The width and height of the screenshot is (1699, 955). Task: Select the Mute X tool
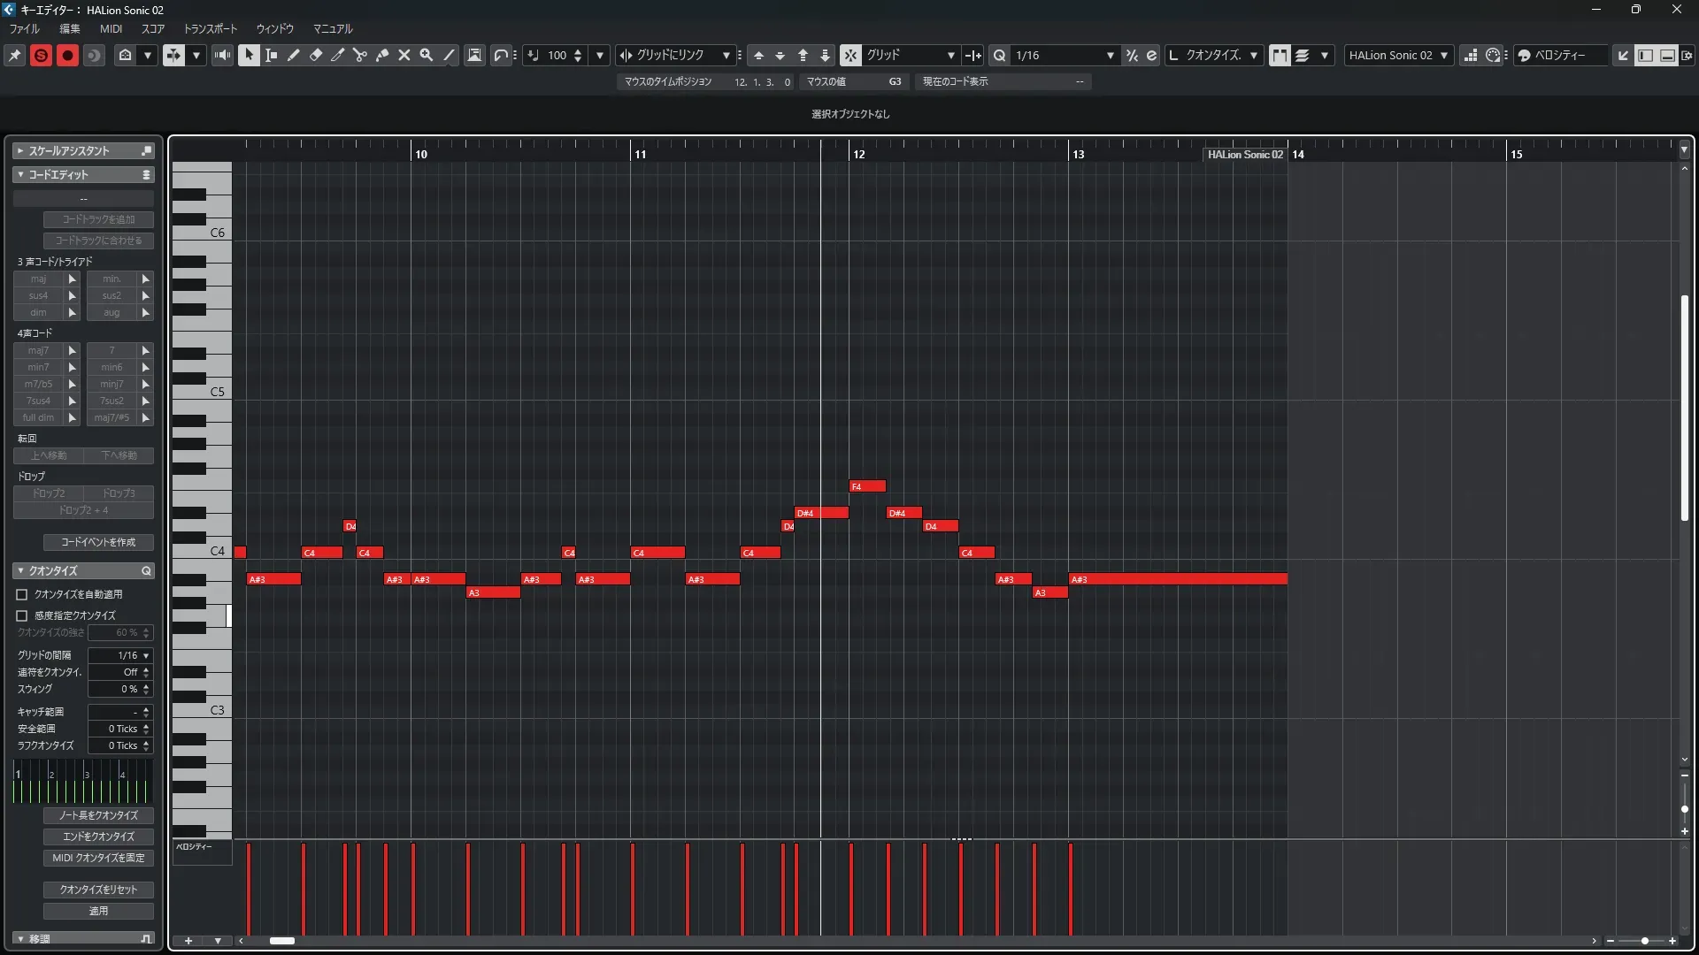(x=404, y=55)
